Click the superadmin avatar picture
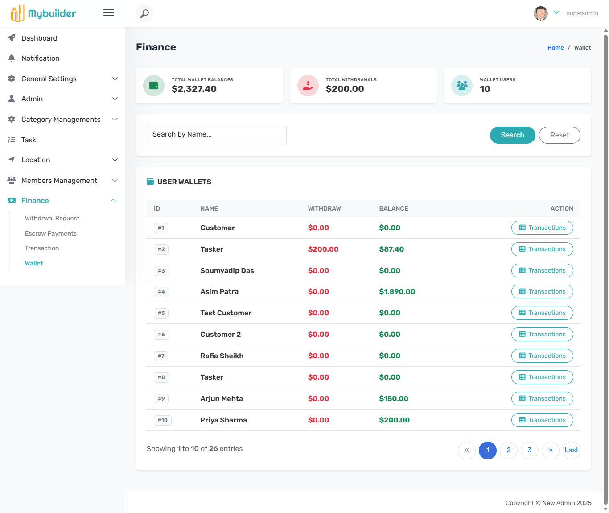 pos(541,13)
